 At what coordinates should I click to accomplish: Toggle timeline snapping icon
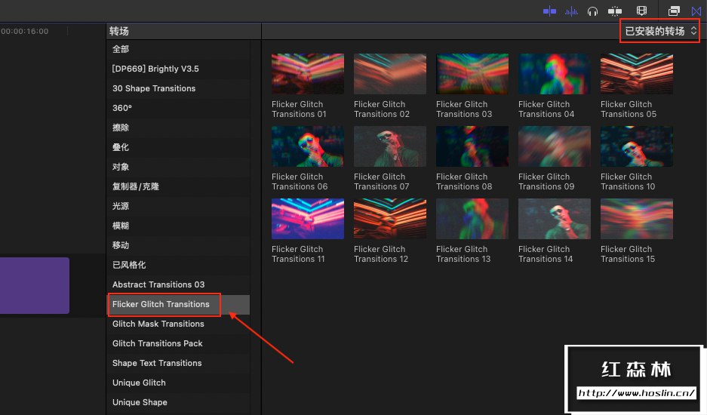[614, 11]
